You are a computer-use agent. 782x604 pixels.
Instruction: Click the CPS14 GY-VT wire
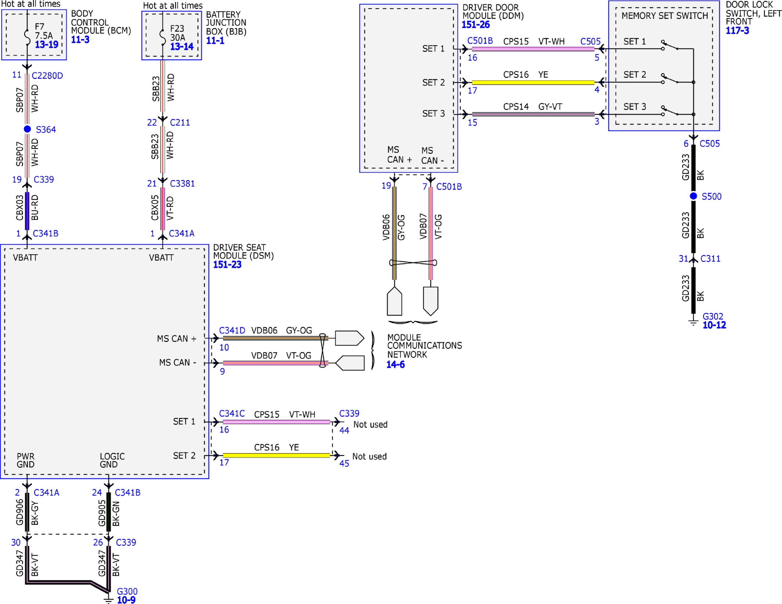[533, 114]
